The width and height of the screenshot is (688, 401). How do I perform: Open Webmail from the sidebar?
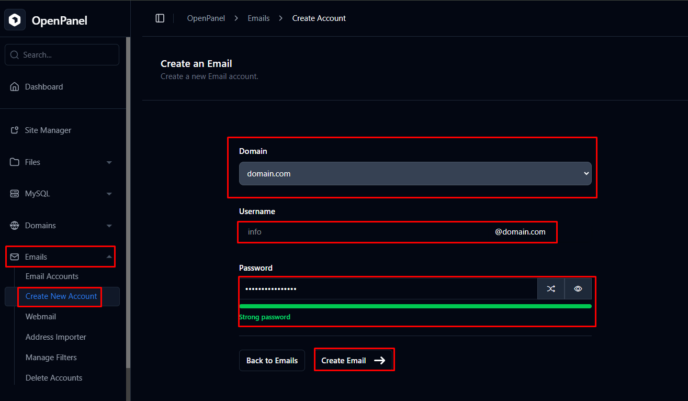41,317
